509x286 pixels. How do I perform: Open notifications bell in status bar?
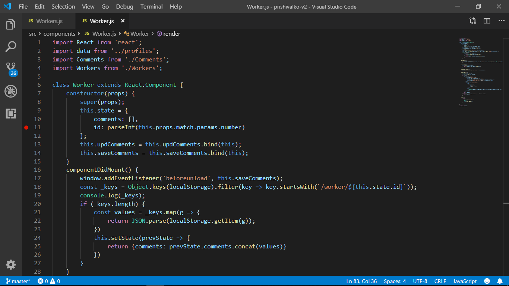coord(500,281)
